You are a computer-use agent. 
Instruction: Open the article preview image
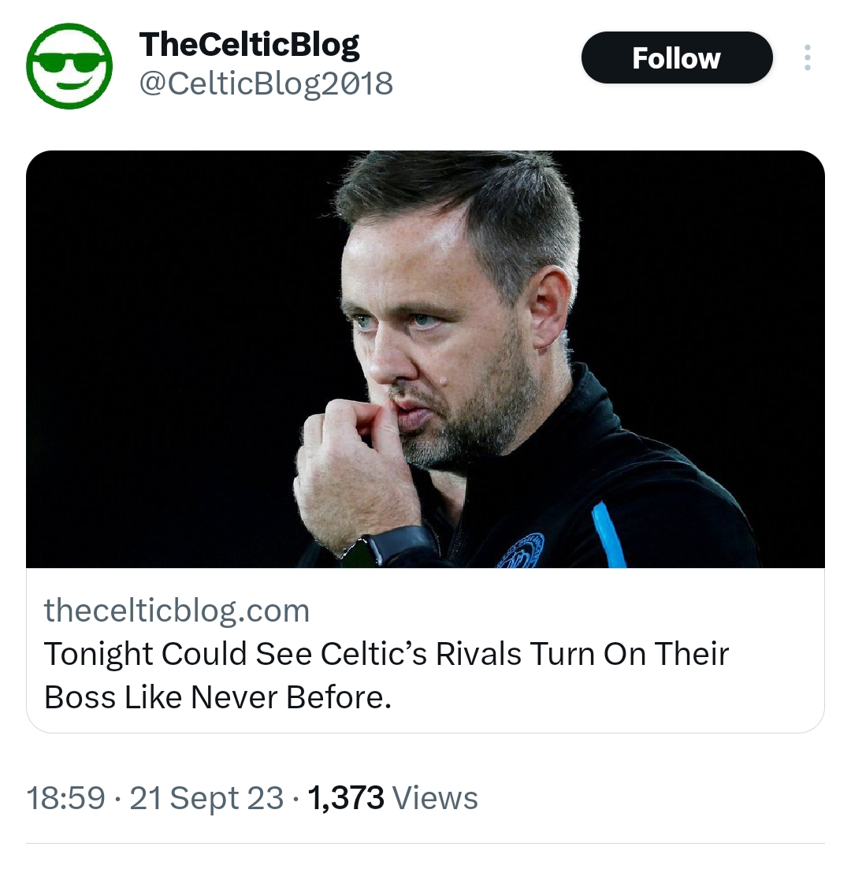coord(425,359)
